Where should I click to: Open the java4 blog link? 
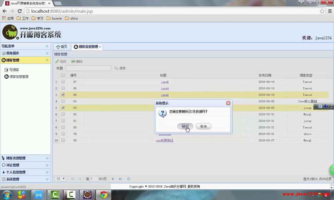[165, 88]
